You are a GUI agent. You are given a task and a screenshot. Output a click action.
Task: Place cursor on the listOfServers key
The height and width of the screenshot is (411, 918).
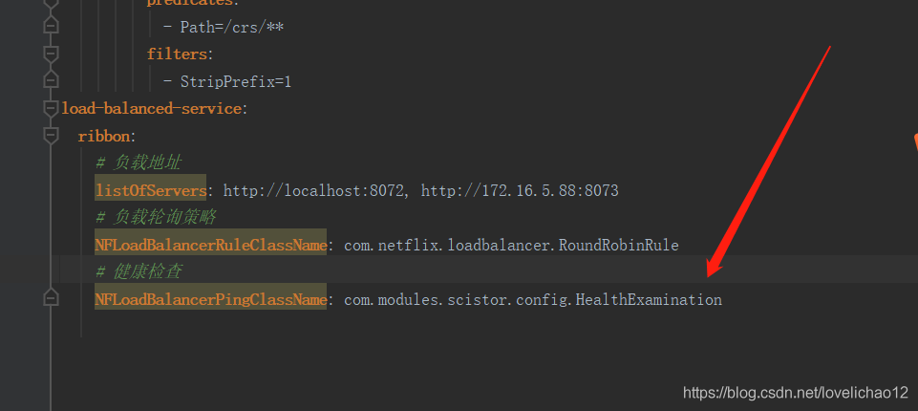(150, 190)
